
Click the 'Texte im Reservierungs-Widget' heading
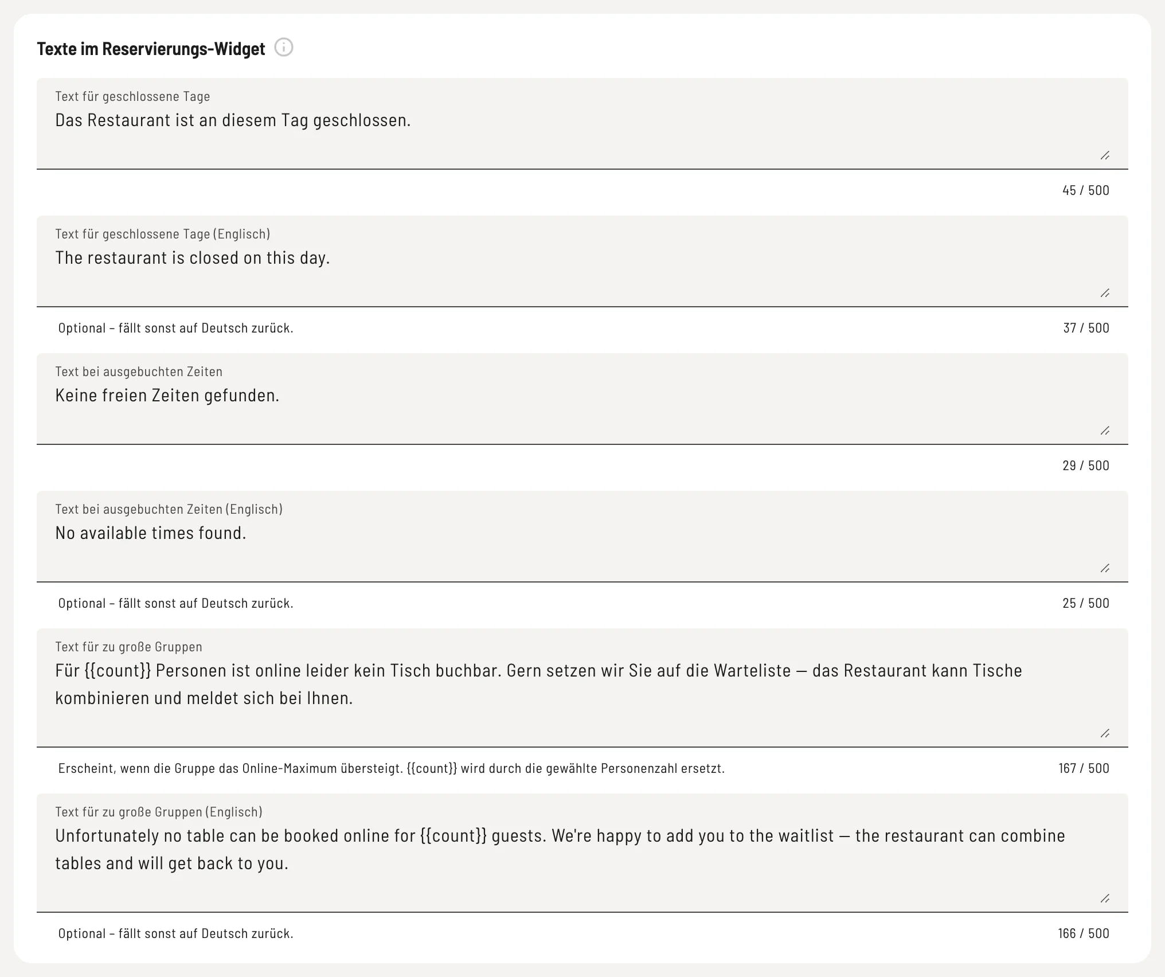click(x=151, y=49)
